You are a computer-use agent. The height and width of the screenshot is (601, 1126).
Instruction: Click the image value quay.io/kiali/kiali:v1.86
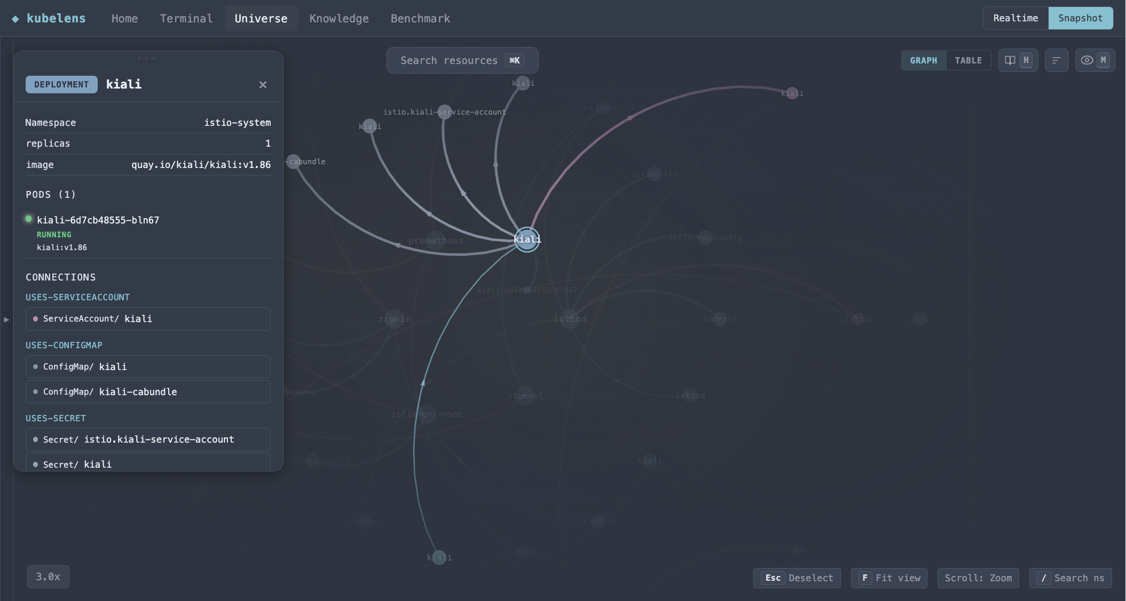pos(201,165)
